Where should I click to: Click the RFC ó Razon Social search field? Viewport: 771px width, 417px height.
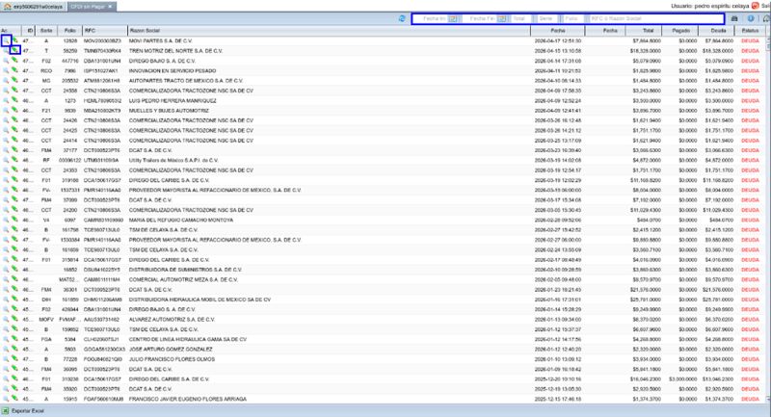click(x=656, y=18)
